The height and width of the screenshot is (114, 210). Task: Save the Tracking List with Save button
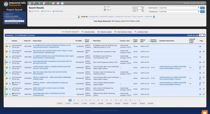(x=202, y=12)
